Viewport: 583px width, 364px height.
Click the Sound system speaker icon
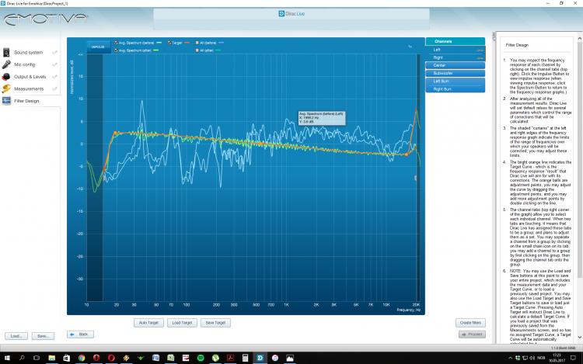[6, 52]
